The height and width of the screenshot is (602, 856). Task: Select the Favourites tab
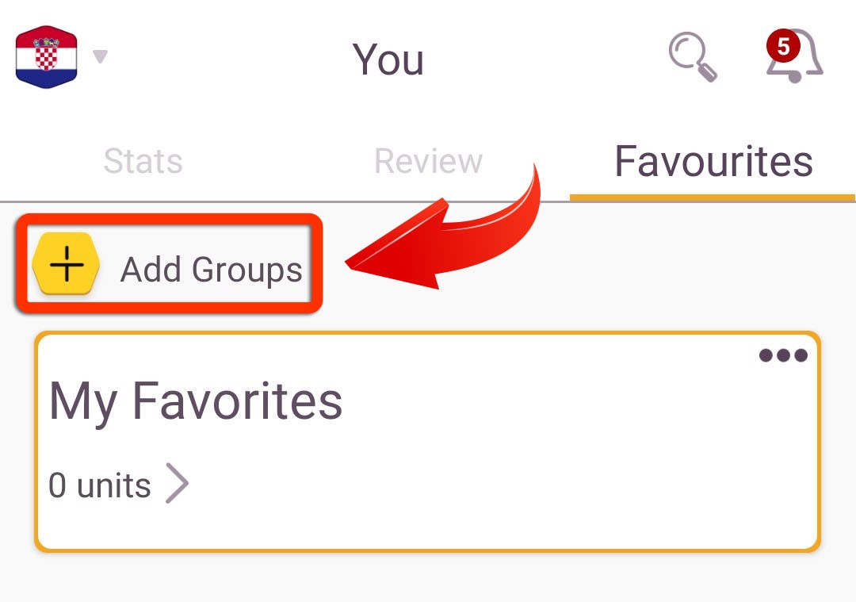point(713,161)
